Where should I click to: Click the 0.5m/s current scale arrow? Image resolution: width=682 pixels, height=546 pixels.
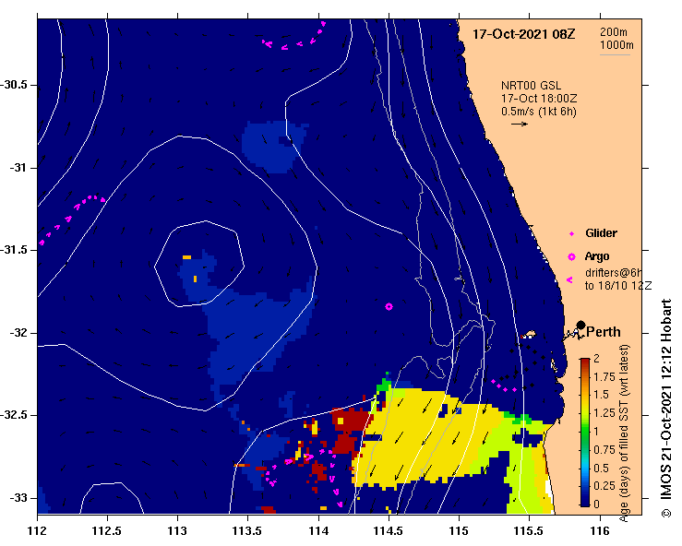[x=520, y=124]
